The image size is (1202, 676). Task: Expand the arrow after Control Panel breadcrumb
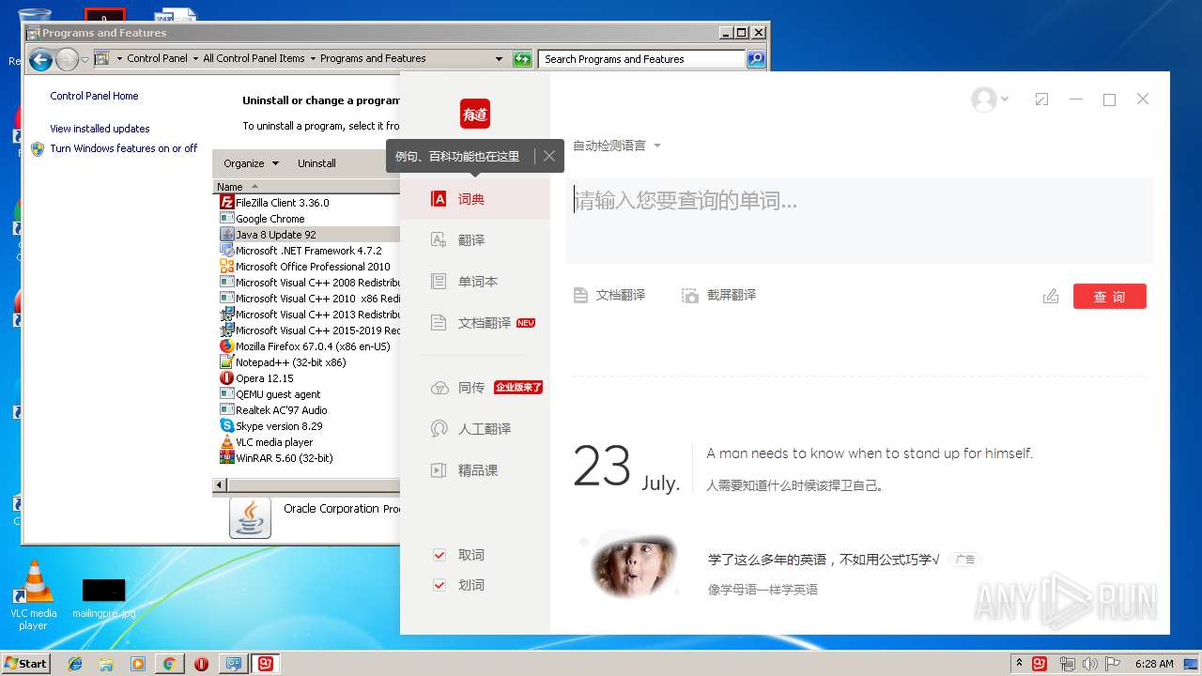195,58
